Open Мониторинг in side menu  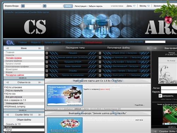pyautogui.click(x=12, y=70)
